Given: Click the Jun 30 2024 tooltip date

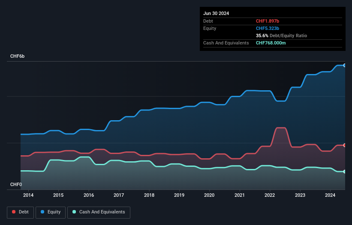Looking at the screenshot, I should [216, 13].
